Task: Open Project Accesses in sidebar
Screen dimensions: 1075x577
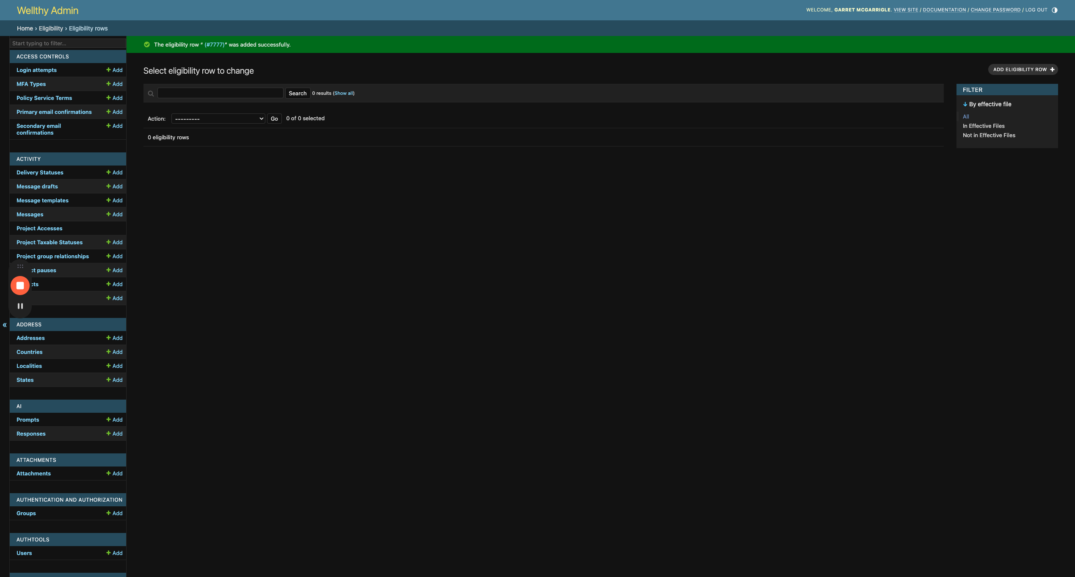Action: (39, 228)
